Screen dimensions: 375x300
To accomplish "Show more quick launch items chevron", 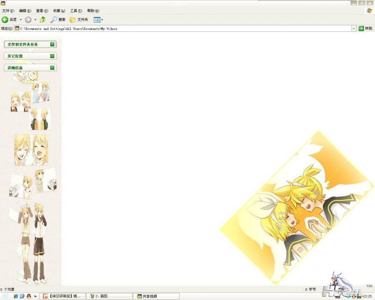I will point(35,296).
